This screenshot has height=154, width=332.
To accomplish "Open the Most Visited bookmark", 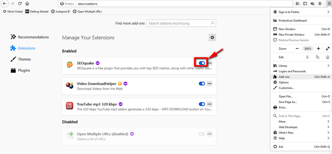I will (13, 12).
